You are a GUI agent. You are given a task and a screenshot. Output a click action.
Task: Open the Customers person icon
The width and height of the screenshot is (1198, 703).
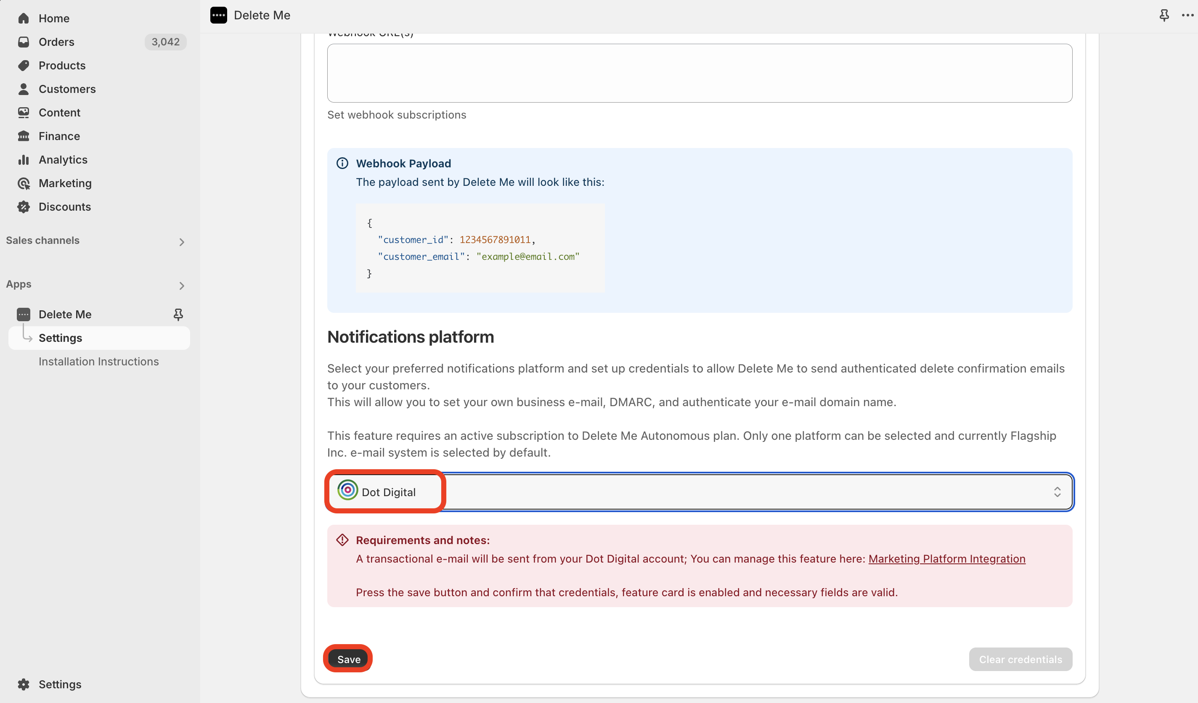(23, 89)
